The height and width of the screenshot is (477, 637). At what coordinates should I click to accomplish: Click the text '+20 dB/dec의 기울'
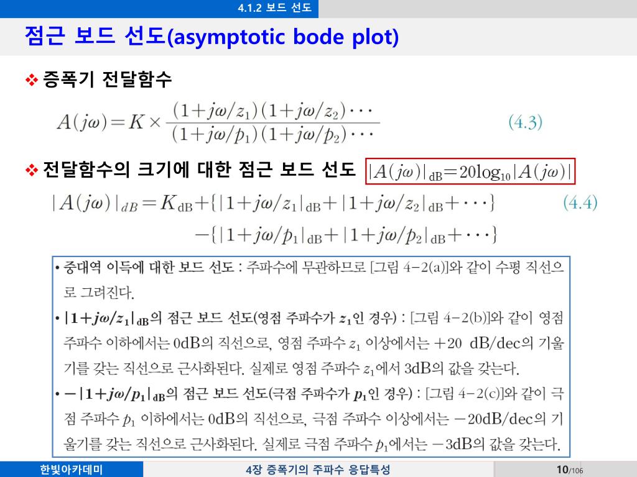click(499, 343)
